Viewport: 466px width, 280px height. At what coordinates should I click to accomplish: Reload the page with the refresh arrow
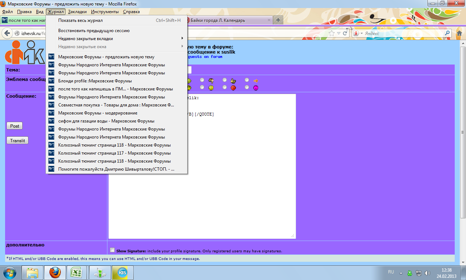click(345, 33)
